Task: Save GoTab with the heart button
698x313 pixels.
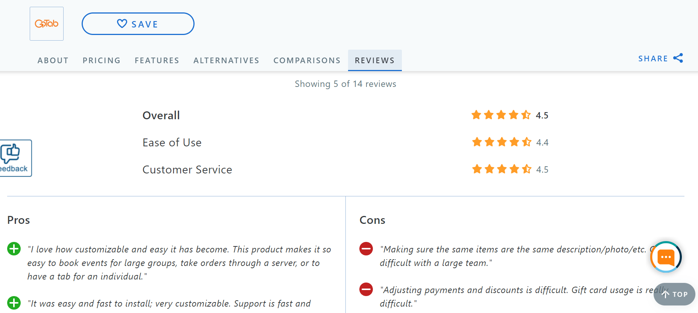Action: click(x=138, y=24)
